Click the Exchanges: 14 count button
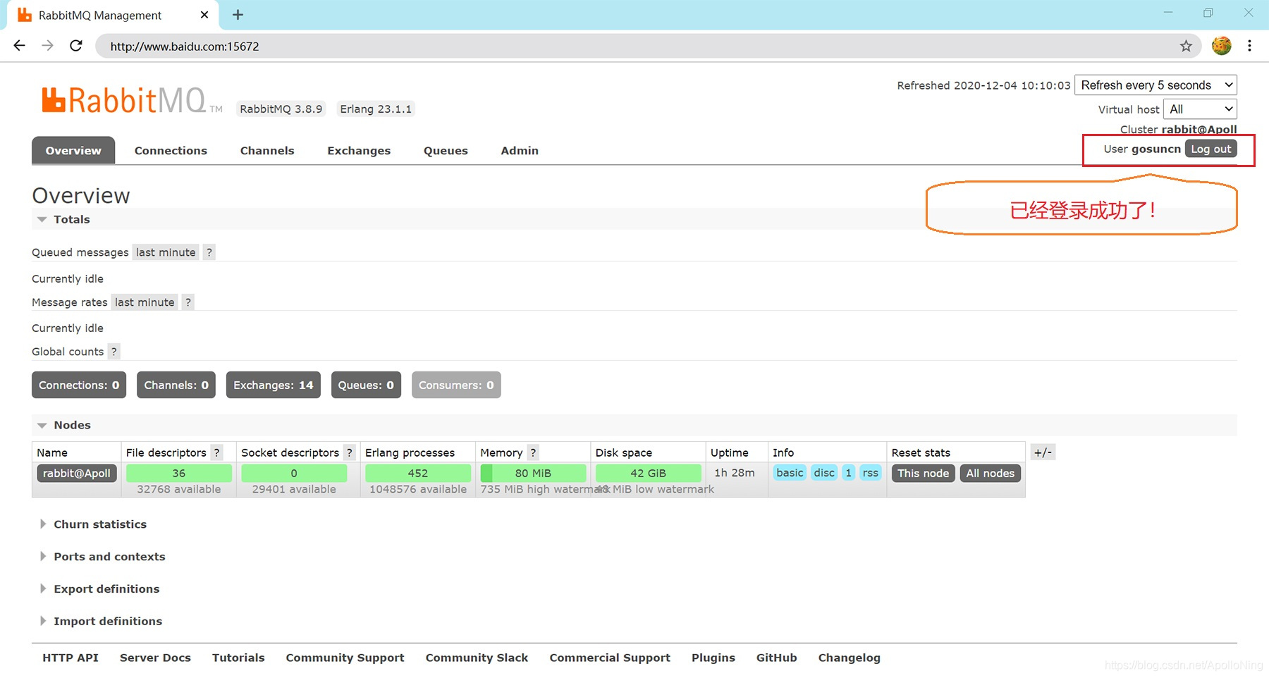This screenshot has height=678, width=1269. pos(274,385)
